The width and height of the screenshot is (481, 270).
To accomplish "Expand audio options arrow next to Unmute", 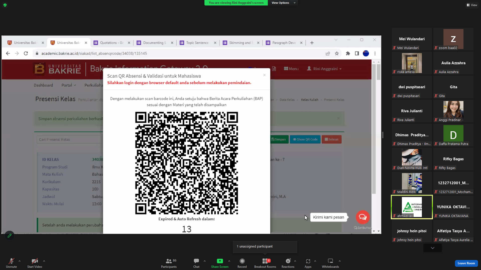I will 20,261.
